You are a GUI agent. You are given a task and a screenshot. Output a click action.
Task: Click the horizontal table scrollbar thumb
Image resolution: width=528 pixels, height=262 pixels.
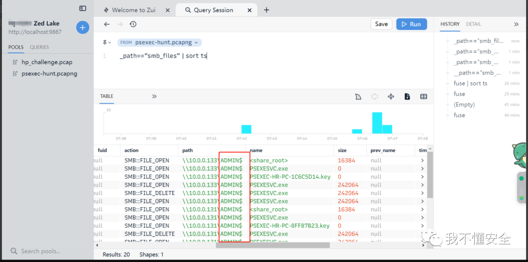pyautogui.click(x=273, y=245)
